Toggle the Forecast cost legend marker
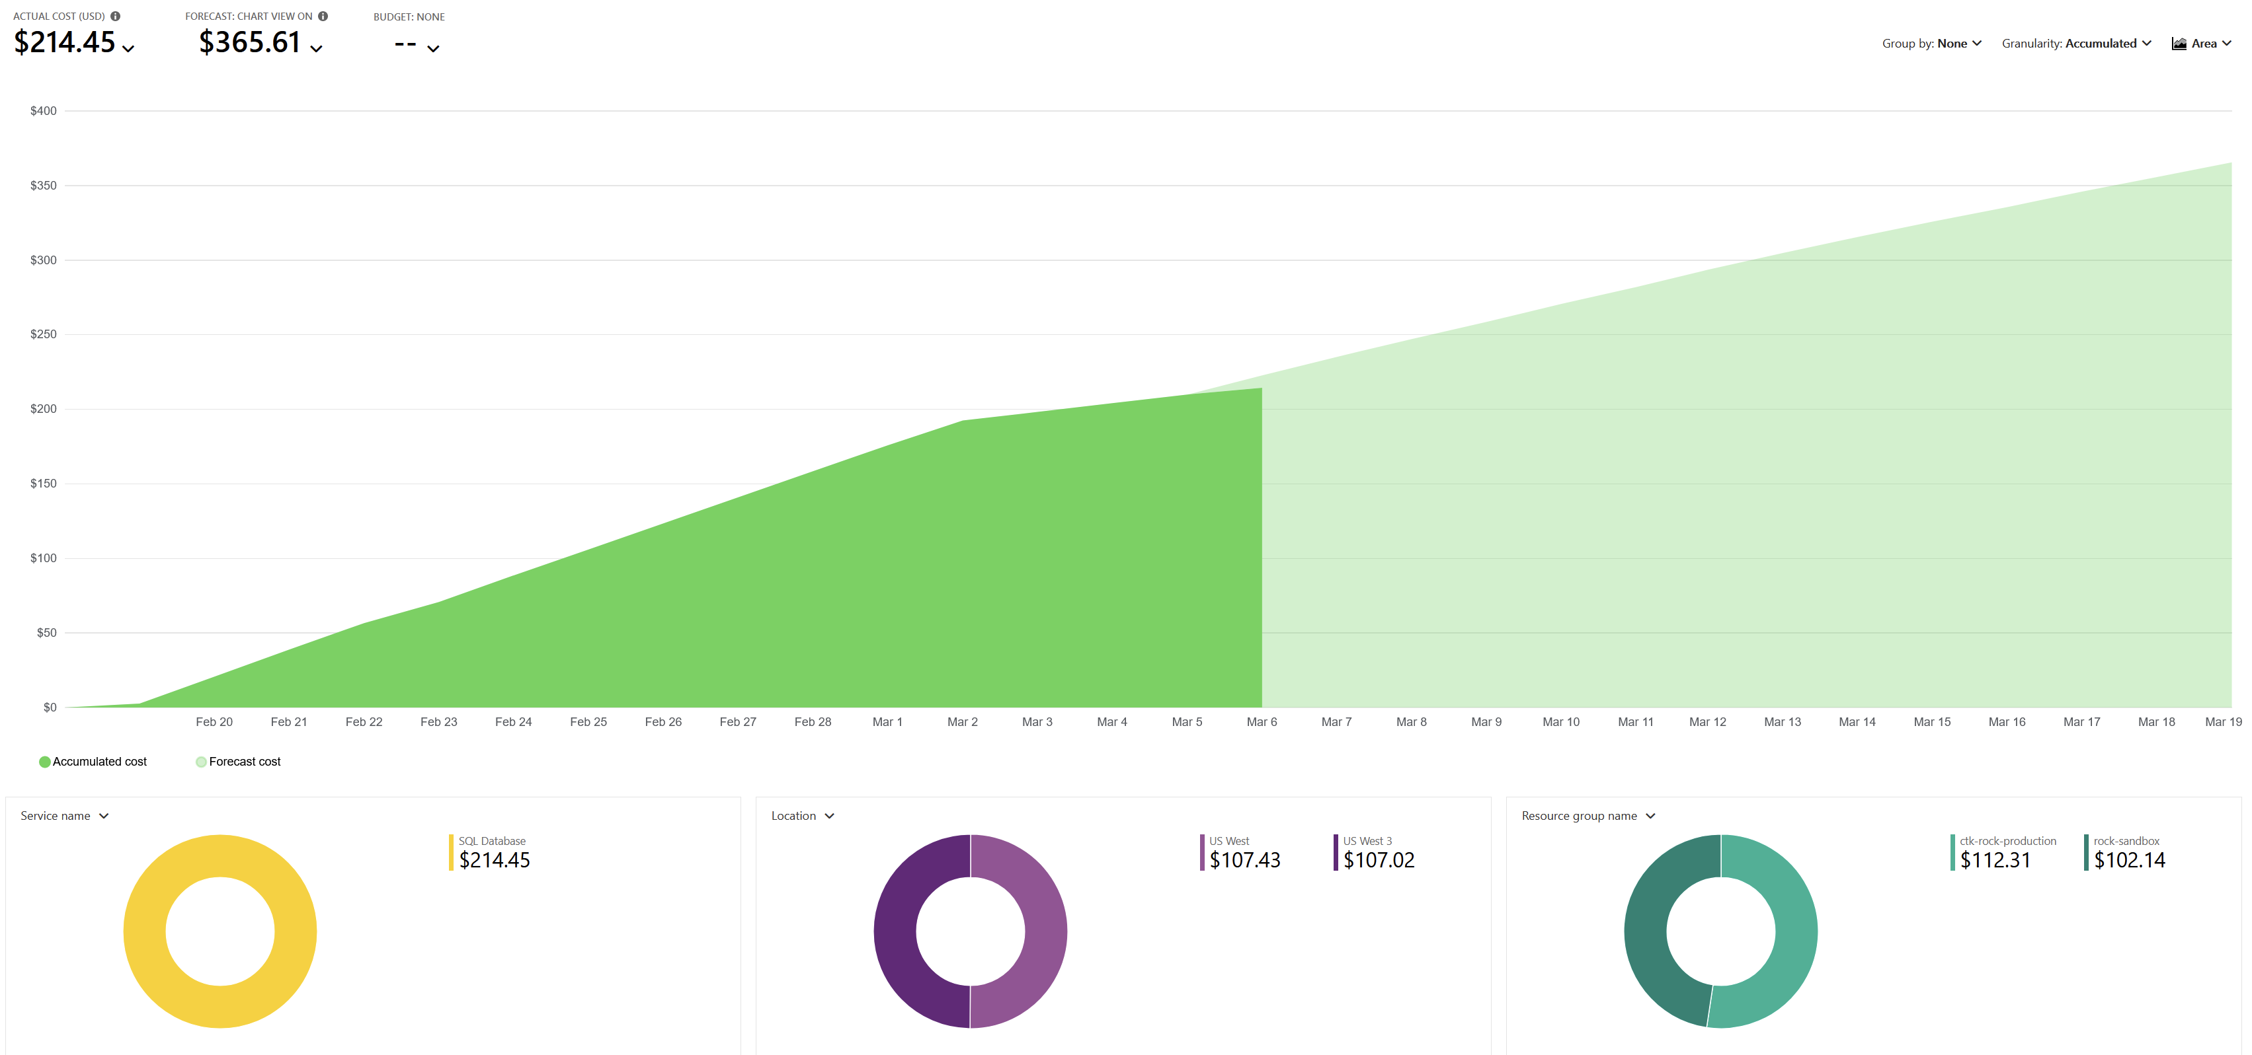The width and height of the screenshot is (2252, 1055). click(x=201, y=762)
